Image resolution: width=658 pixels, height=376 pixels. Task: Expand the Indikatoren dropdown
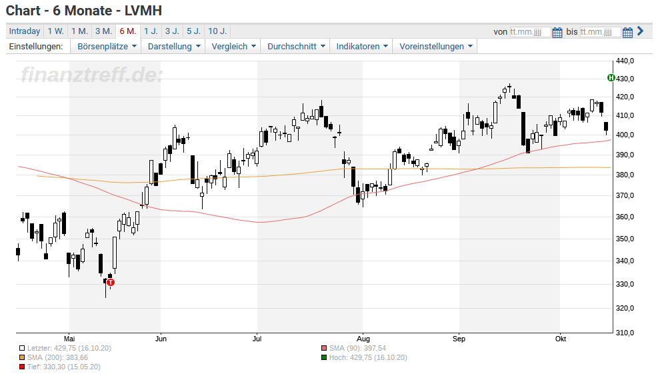click(361, 46)
